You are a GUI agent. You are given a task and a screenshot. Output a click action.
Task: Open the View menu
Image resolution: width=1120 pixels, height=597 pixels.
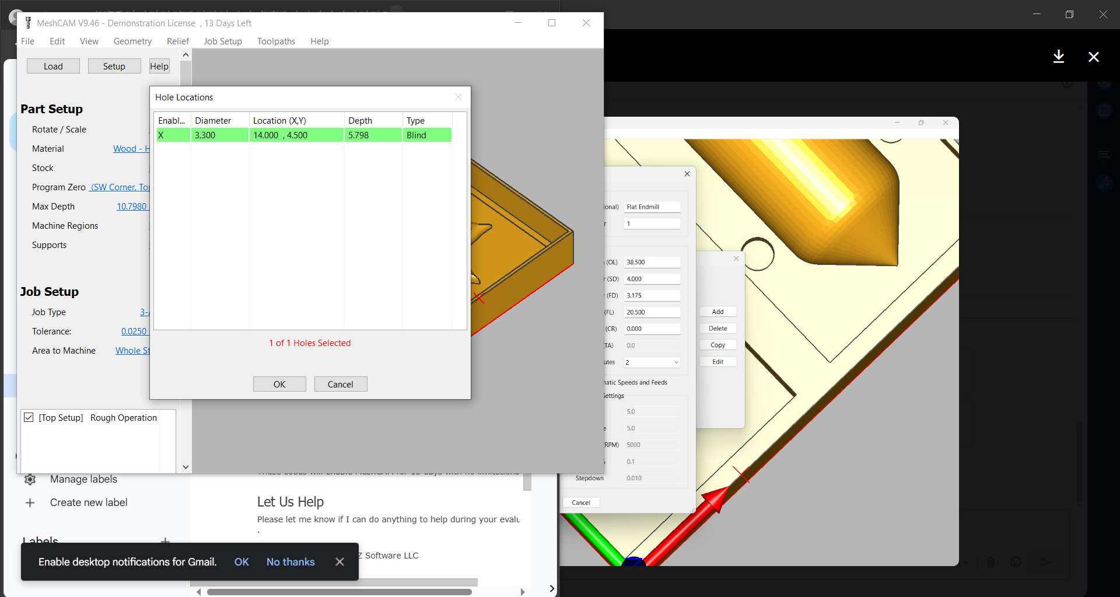pyautogui.click(x=89, y=41)
